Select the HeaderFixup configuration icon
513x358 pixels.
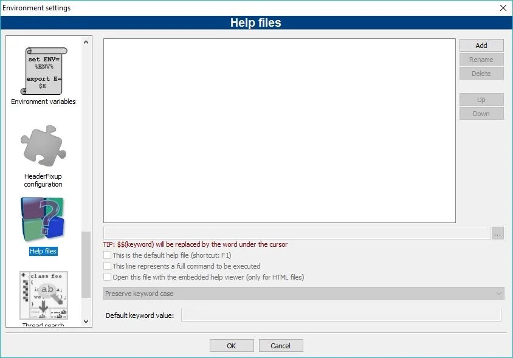43,146
